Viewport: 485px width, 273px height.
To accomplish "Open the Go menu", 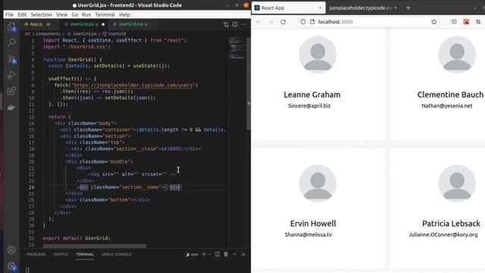I will pos(75,14).
